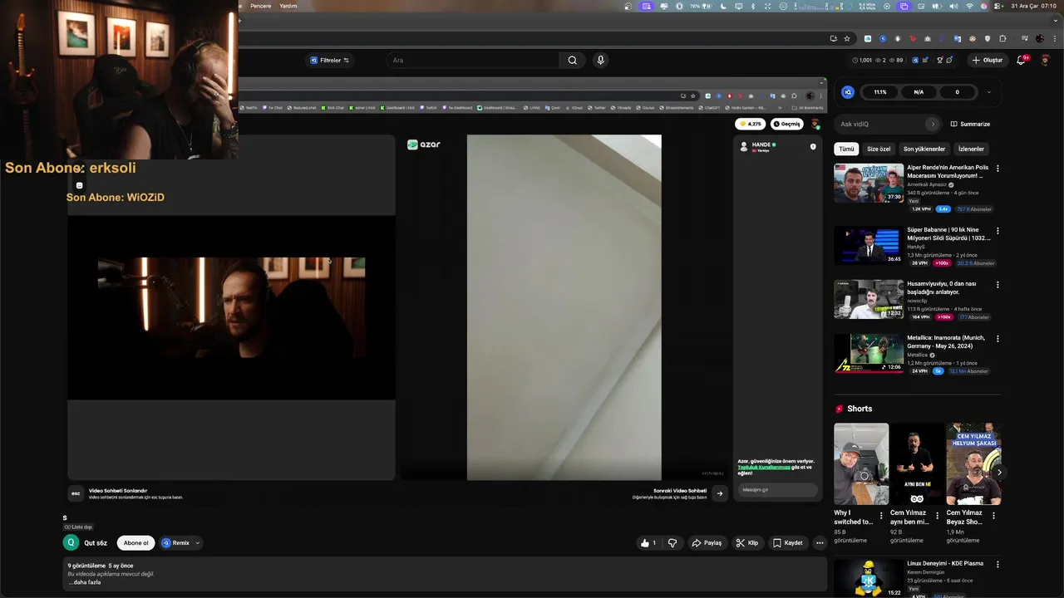1064x598 pixels.
Task: Type a question in Ask vidIQ field
Action: (x=881, y=124)
